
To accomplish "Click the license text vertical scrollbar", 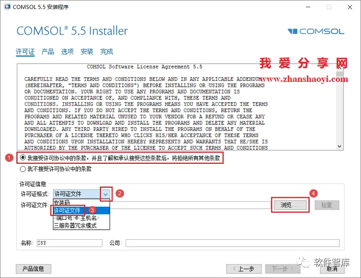I will [x=339, y=107].
